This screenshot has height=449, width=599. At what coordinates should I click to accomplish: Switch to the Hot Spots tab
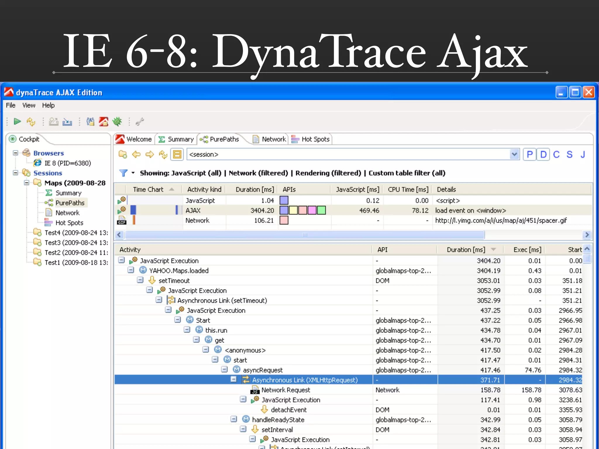pyautogui.click(x=311, y=139)
